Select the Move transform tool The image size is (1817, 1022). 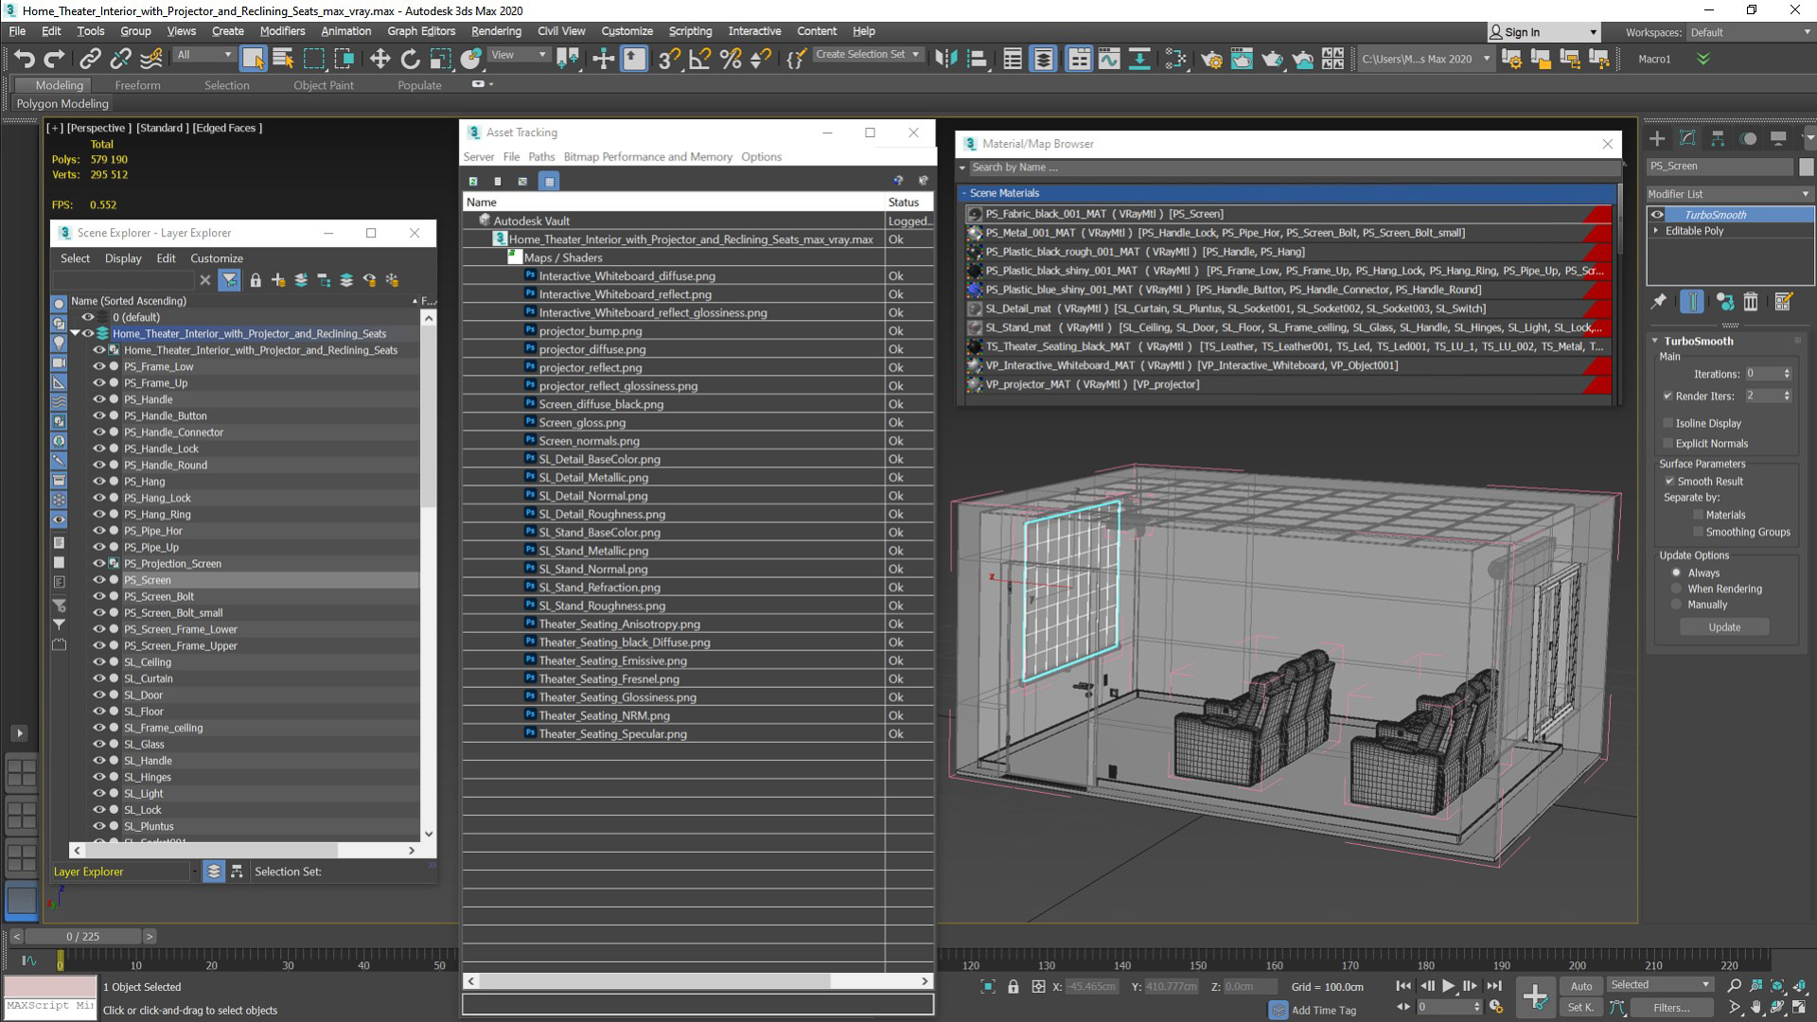point(379,59)
